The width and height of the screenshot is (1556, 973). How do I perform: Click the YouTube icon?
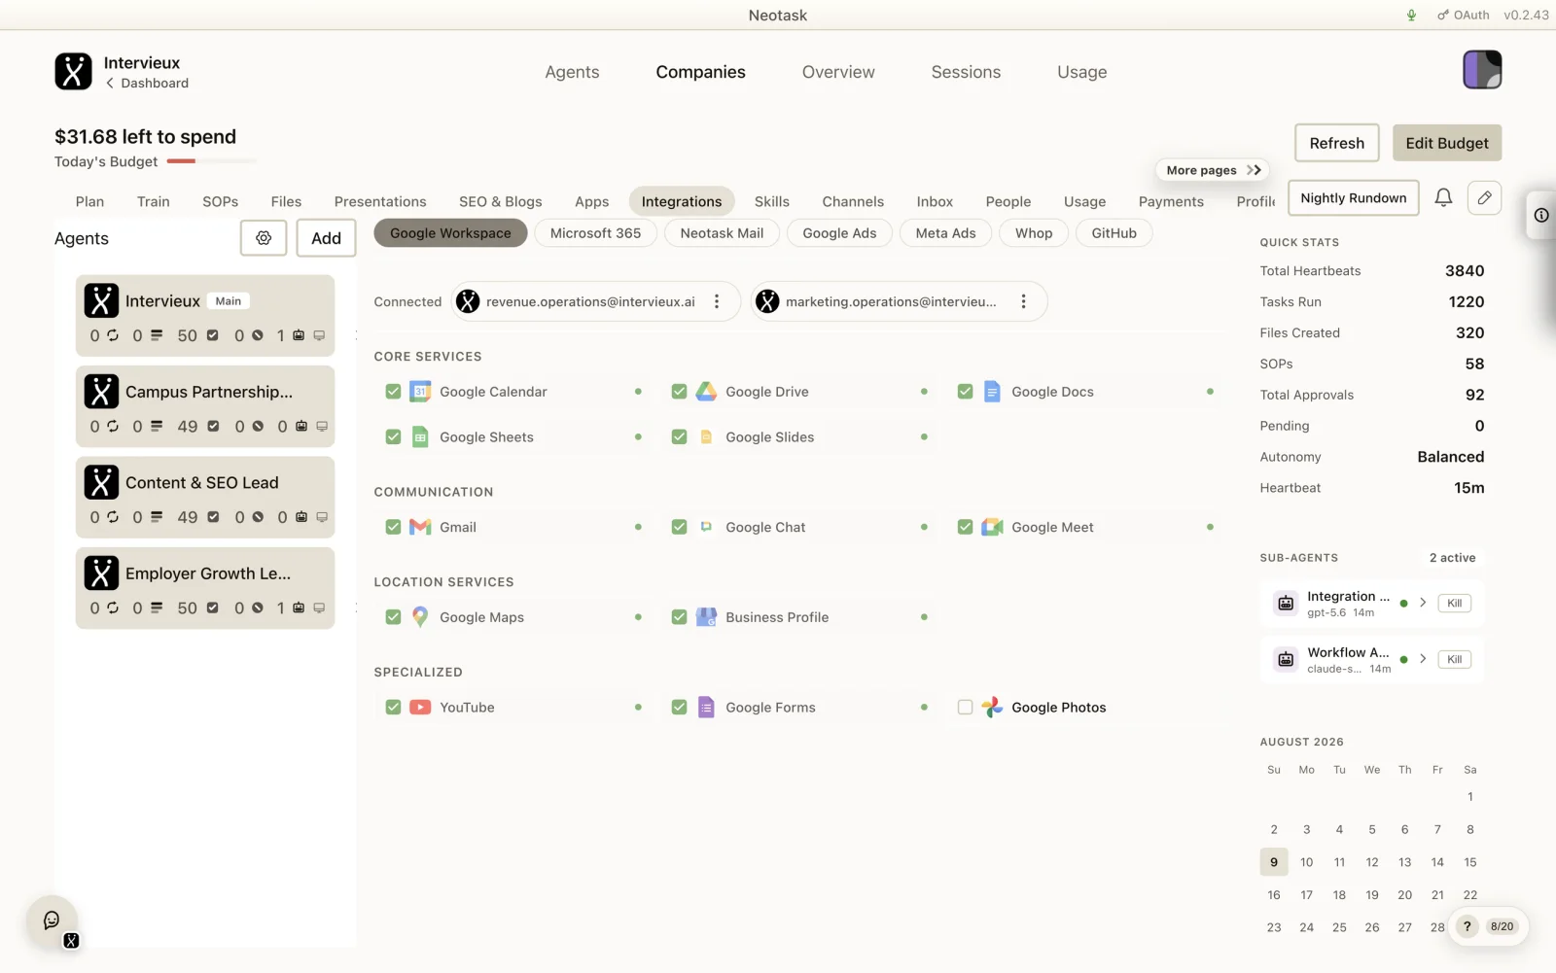[420, 708]
